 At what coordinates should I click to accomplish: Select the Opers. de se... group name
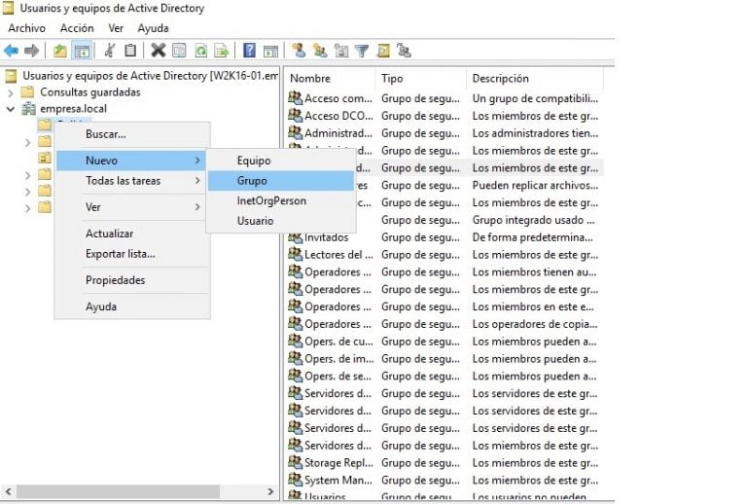(x=338, y=377)
